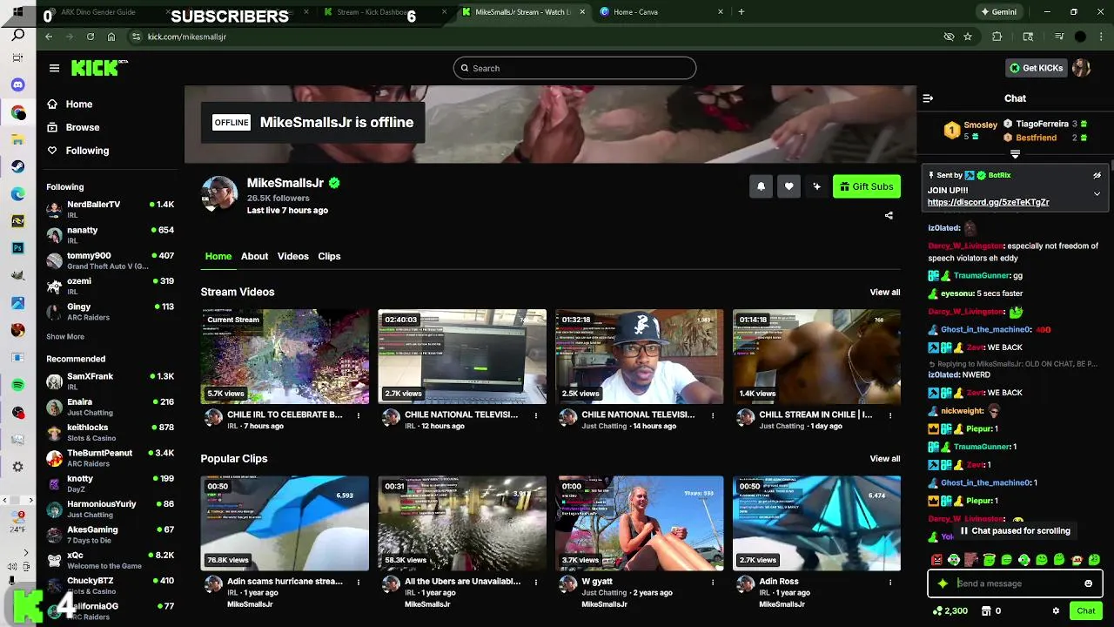Click the browser home icon
This screenshot has height=627, width=1114.
point(111,37)
